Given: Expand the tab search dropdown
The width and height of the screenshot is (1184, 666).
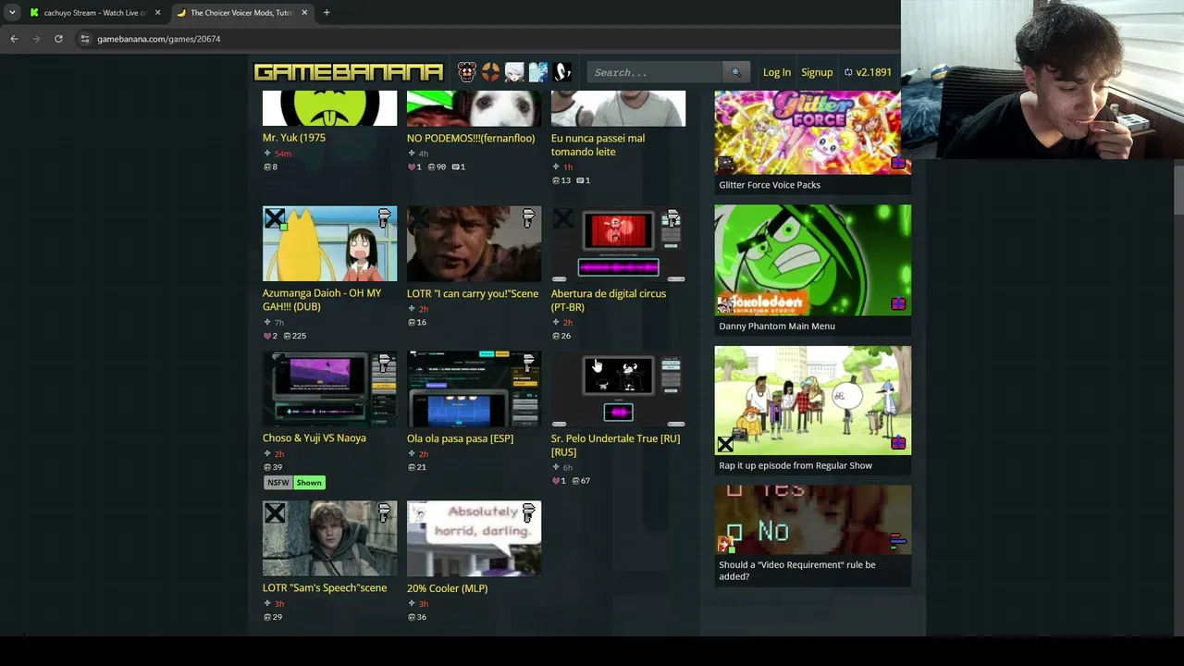Looking at the screenshot, I should point(12,13).
